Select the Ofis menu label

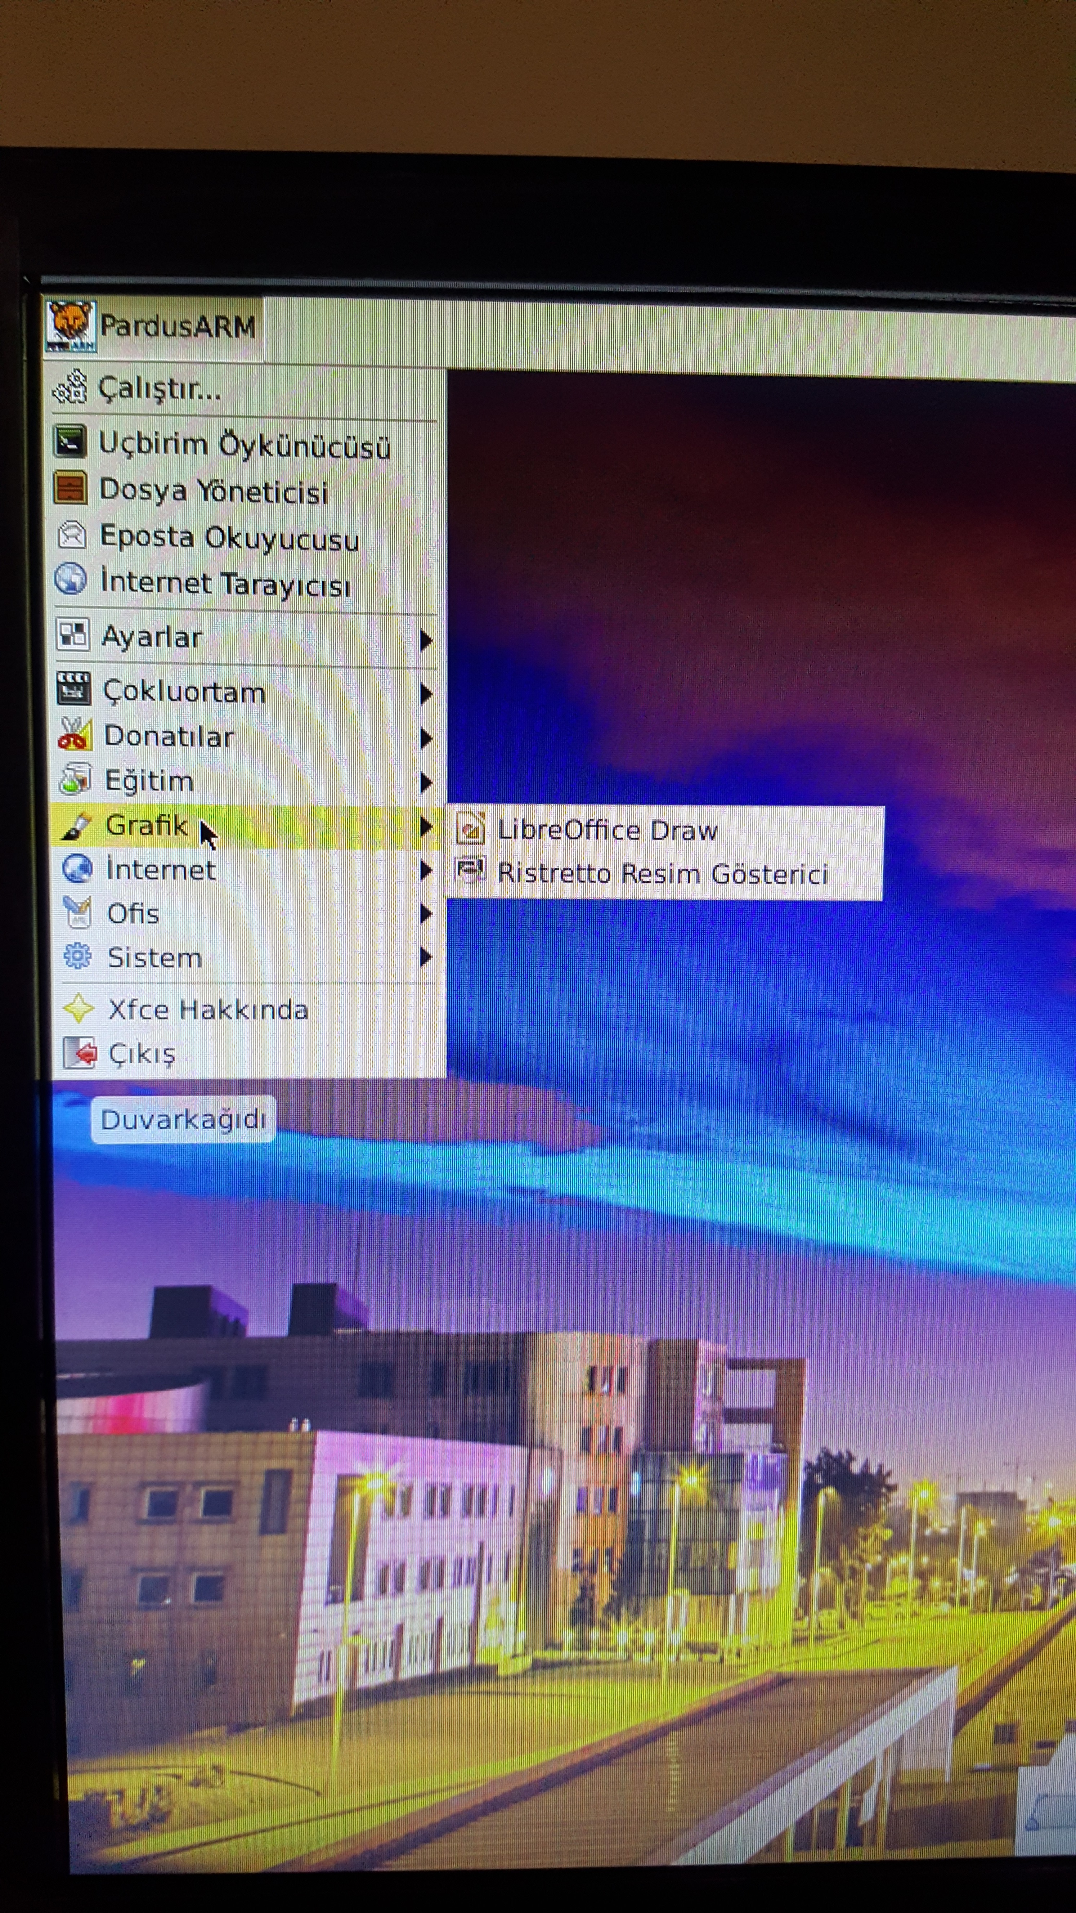click(133, 913)
